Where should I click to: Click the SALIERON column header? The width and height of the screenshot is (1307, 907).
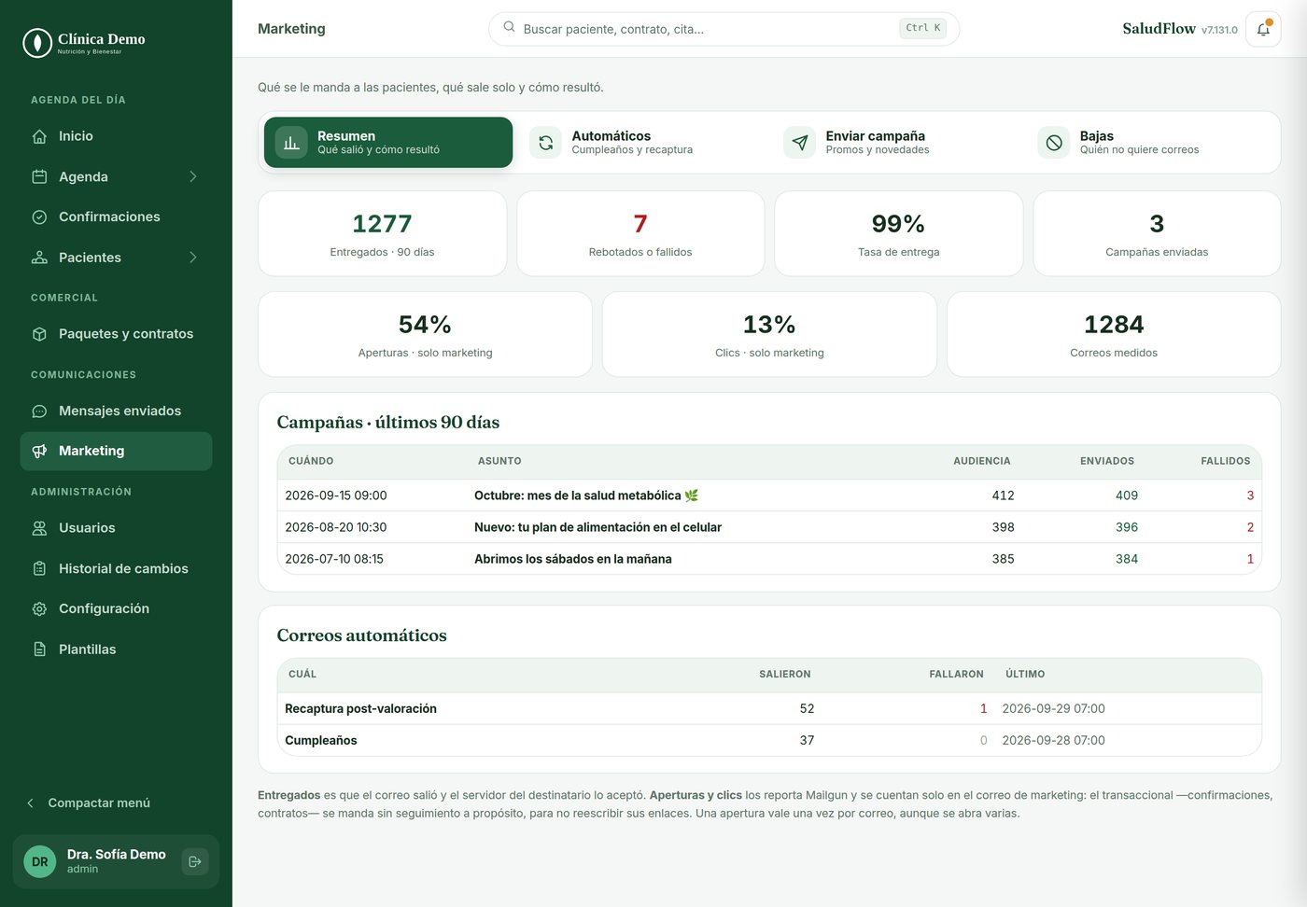pyautogui.click(x=785, y=674)
